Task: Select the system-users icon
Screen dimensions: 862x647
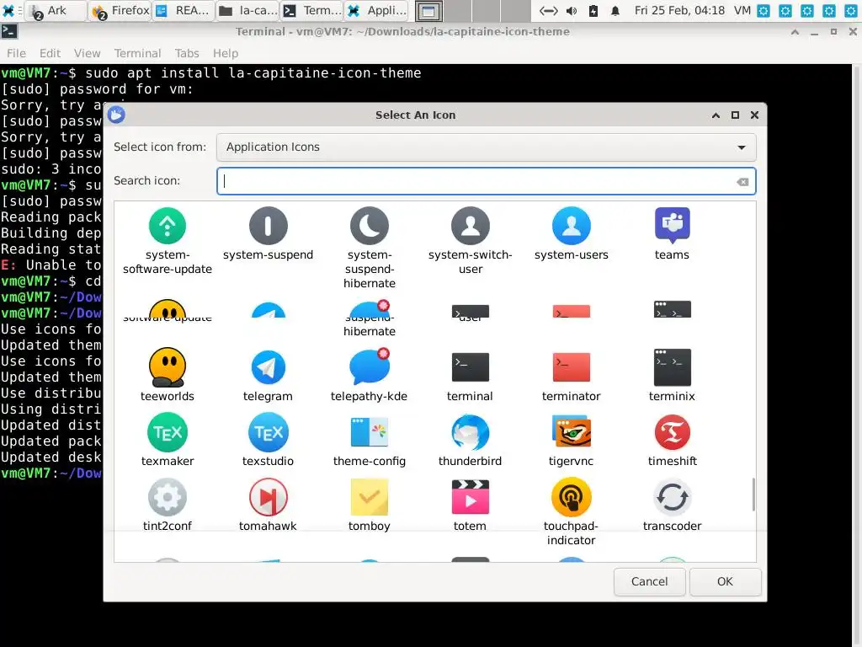Action: [x=572, y=226]
